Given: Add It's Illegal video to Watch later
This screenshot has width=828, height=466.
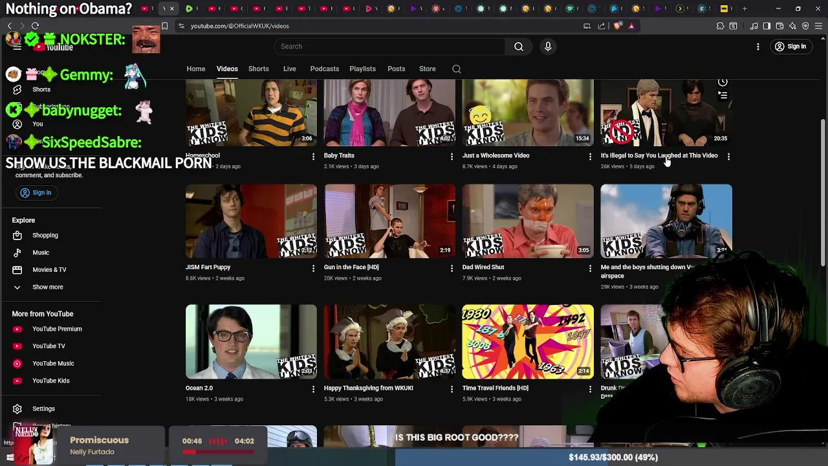Looking at the screenshot, I should click(723, 82).
